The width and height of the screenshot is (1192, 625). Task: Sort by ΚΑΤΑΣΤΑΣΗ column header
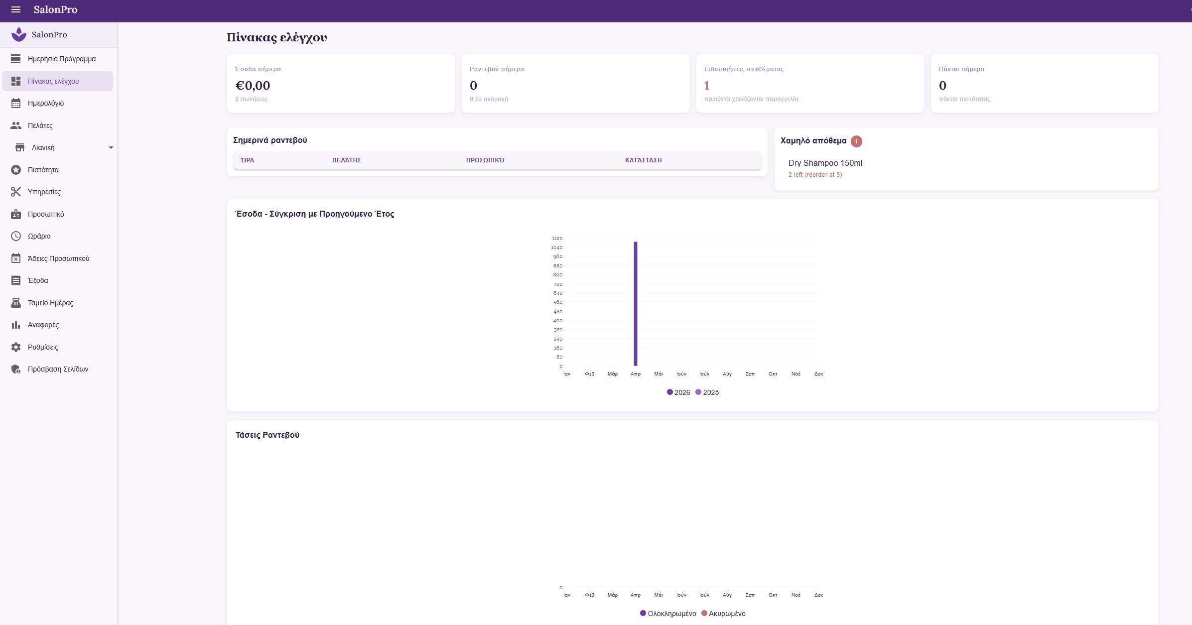pos(644,160)
